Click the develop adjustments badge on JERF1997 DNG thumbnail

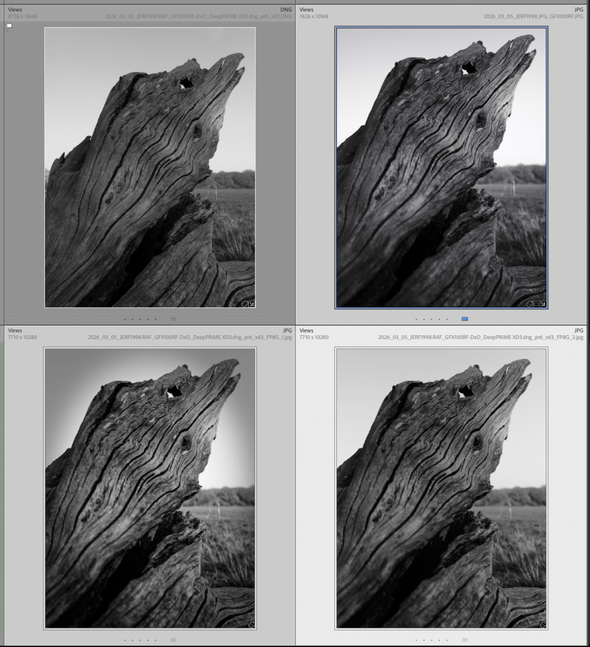[x=251, y=304]
